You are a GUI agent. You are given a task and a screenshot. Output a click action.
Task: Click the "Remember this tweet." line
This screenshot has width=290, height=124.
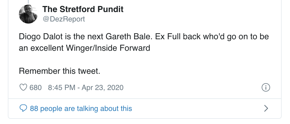coord(60,71)
